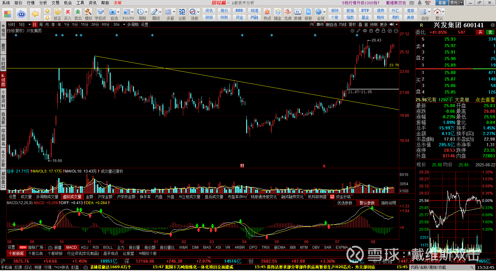Zoom out chart with minus icon

396,31
